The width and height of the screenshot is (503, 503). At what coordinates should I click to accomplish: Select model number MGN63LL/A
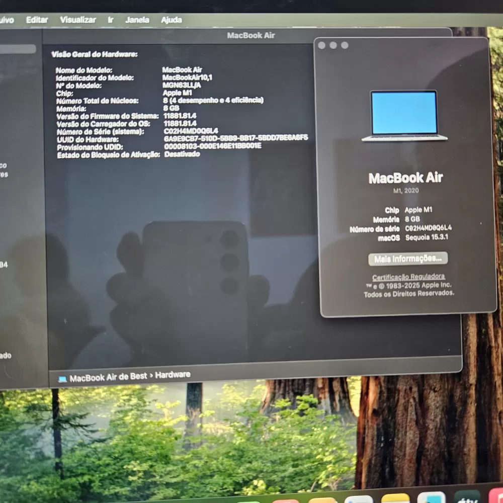click(x=182, y=85)
